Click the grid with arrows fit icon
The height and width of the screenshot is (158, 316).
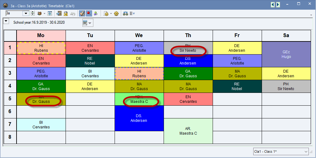[x=50, y=13]
